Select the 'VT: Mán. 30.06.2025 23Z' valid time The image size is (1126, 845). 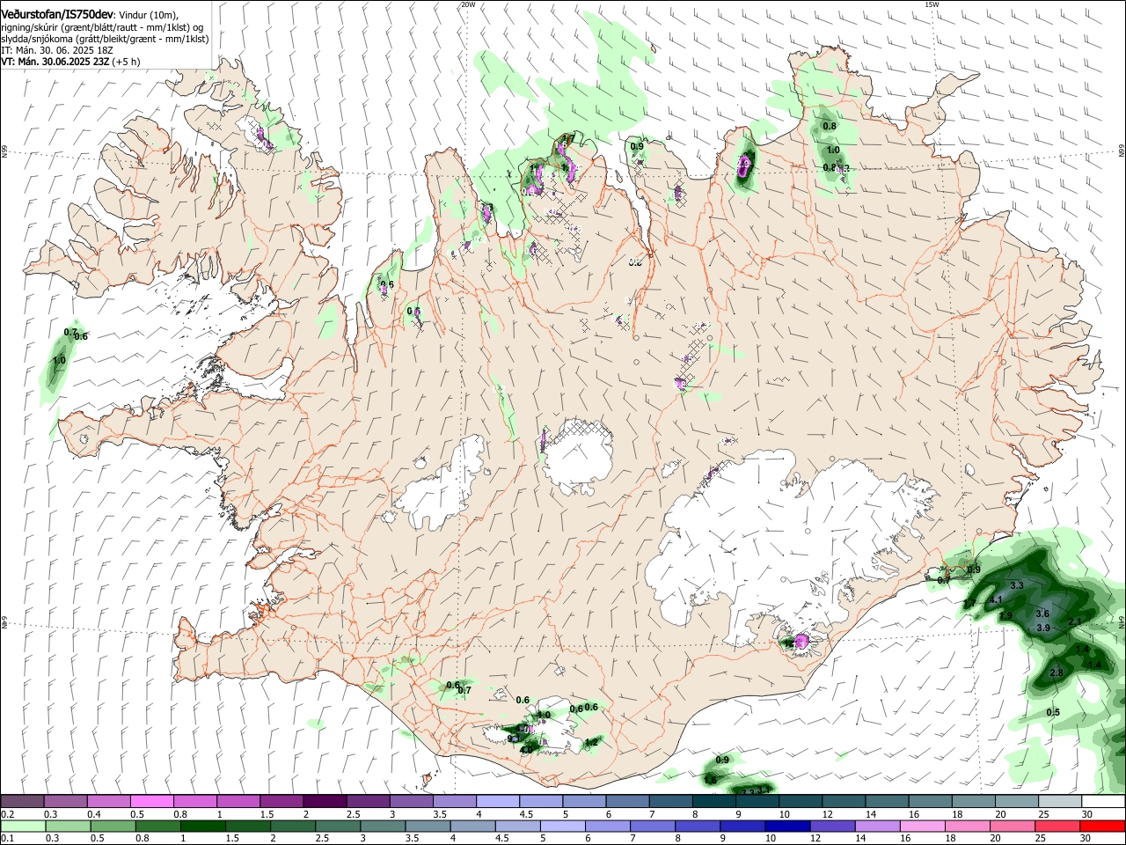[x=57, y=62]
